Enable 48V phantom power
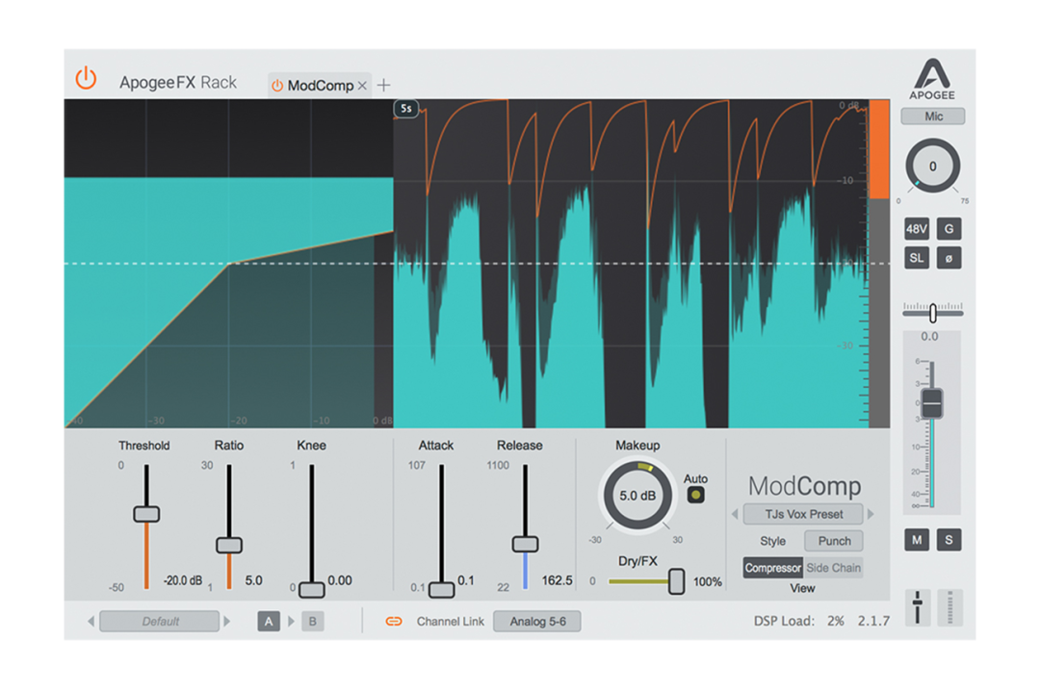 coord(917,229)
